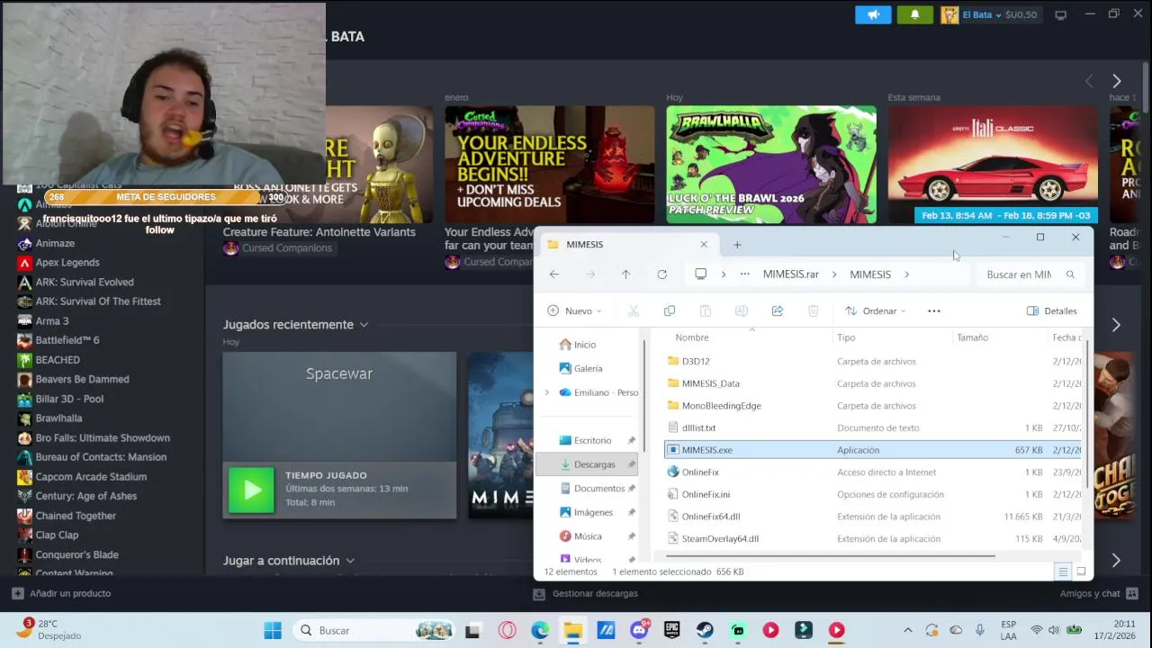Expand chevron after MIMESIS breadcrumb
This screenshot has width=1152, height=648.
tap(906, 274)
